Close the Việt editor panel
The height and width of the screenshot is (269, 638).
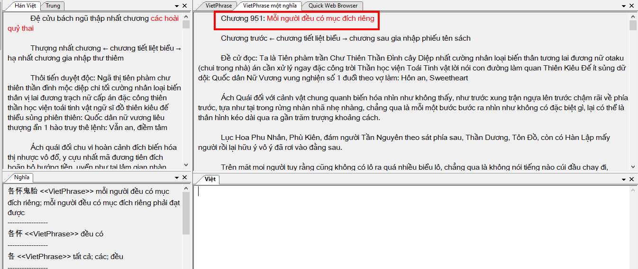631,180
